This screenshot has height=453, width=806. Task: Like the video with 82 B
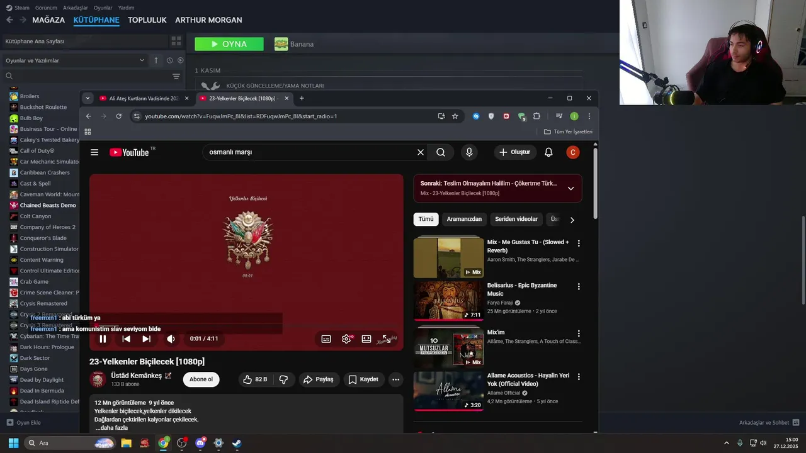[x=254, y=379]
